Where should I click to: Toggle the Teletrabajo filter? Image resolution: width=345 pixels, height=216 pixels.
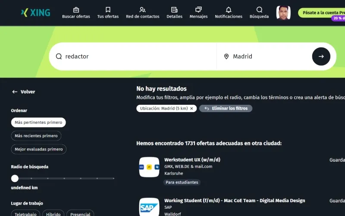coord(25,214)
